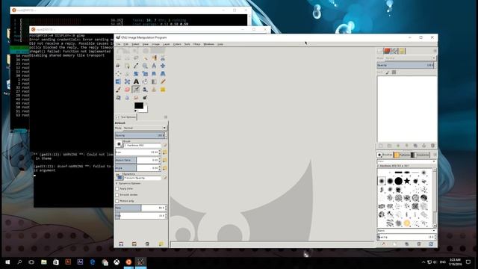The height and width of the screenshot is (269, 478).
Task: Open the Tool Options tab menu button
Action: point(166,117)
